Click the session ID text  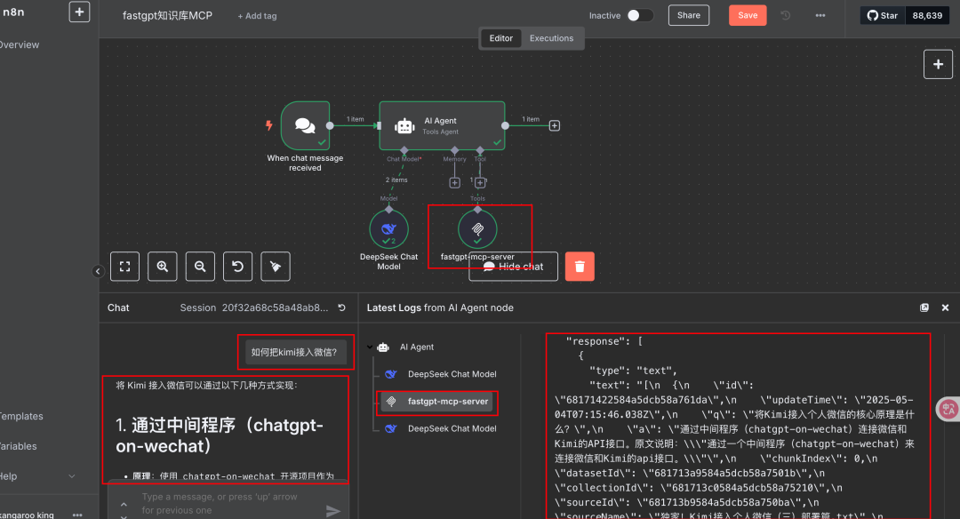coord(275,307)
